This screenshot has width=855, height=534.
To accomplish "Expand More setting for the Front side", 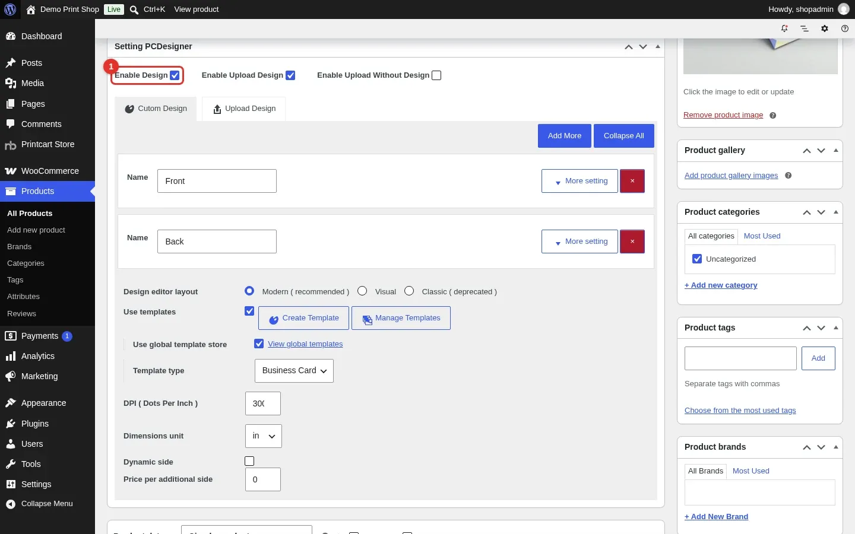I will 579,181.
